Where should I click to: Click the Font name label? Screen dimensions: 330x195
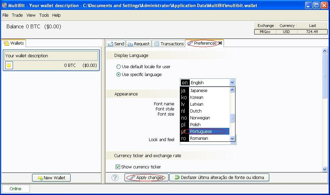pyautogui.click(x=164, y=104)
